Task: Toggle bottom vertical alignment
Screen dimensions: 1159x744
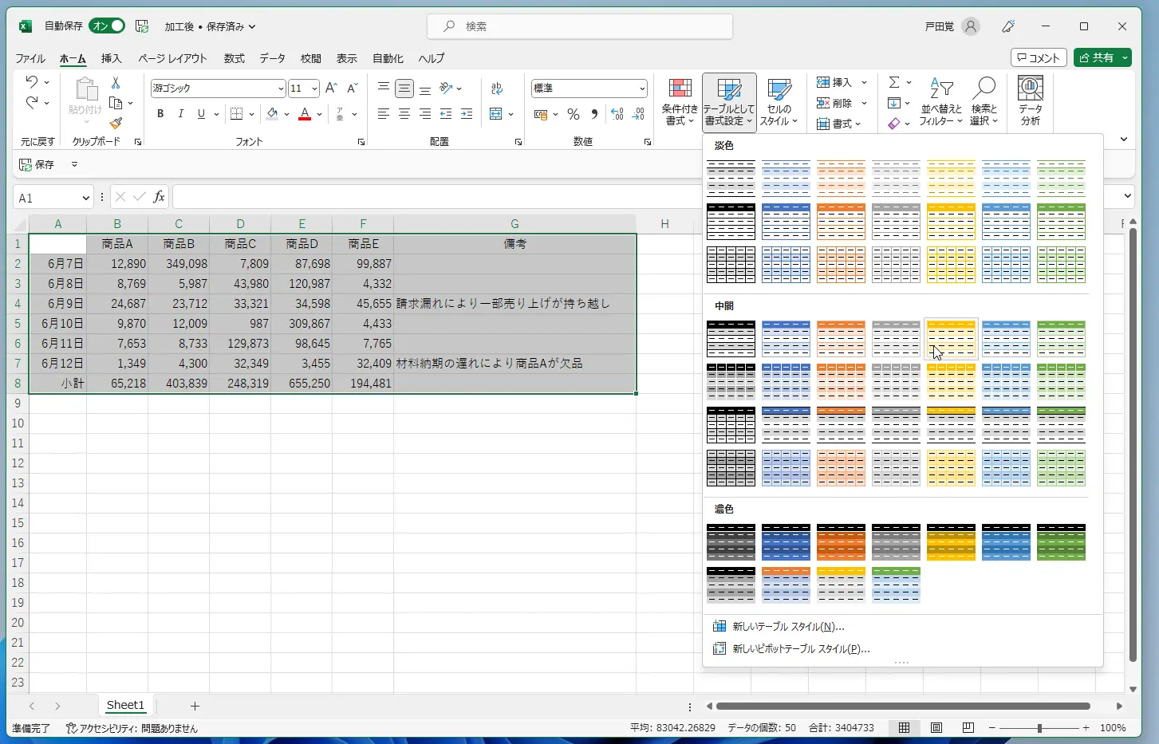Action: pos(425,88)
